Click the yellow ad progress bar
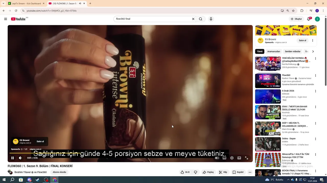This screenshot has height=183, width=327. pos(130,153)
